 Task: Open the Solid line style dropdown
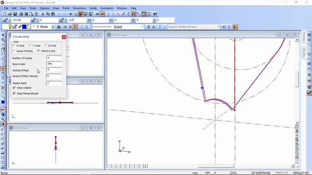coord(142,27)
